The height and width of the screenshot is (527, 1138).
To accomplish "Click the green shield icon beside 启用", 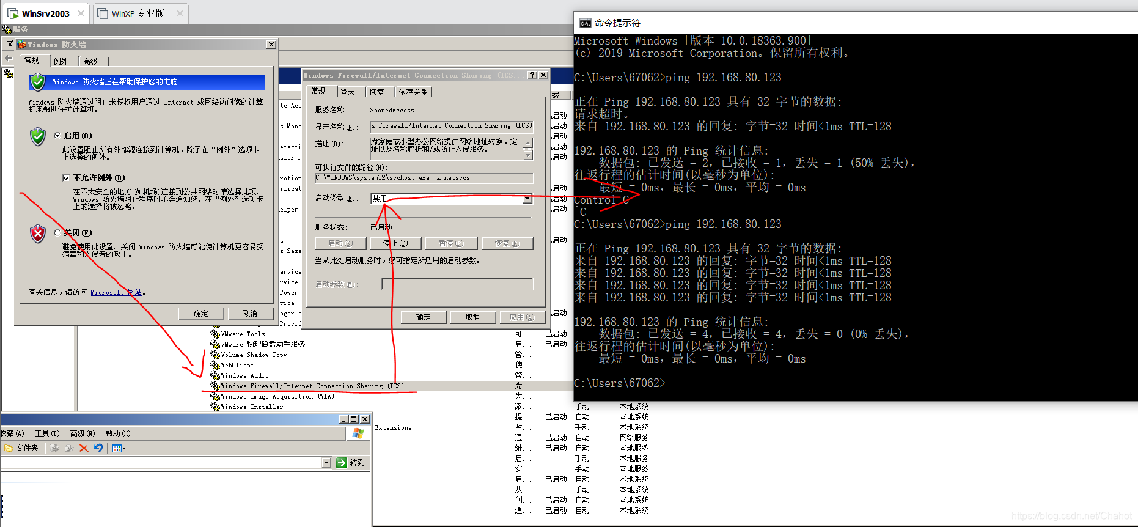I will 38,136.
